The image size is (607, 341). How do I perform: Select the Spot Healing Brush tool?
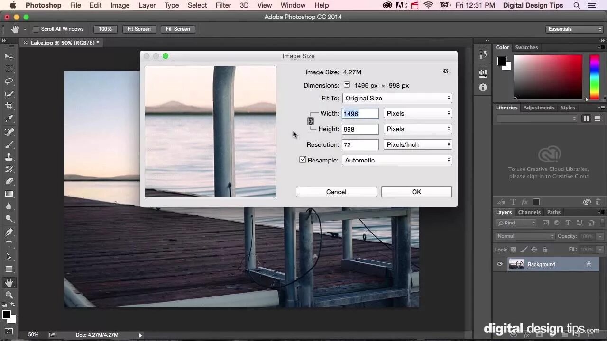click(x=9, y=132)
